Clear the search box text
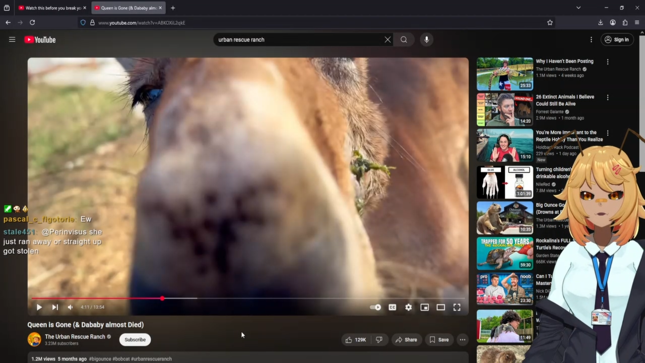 pos(387,40)
